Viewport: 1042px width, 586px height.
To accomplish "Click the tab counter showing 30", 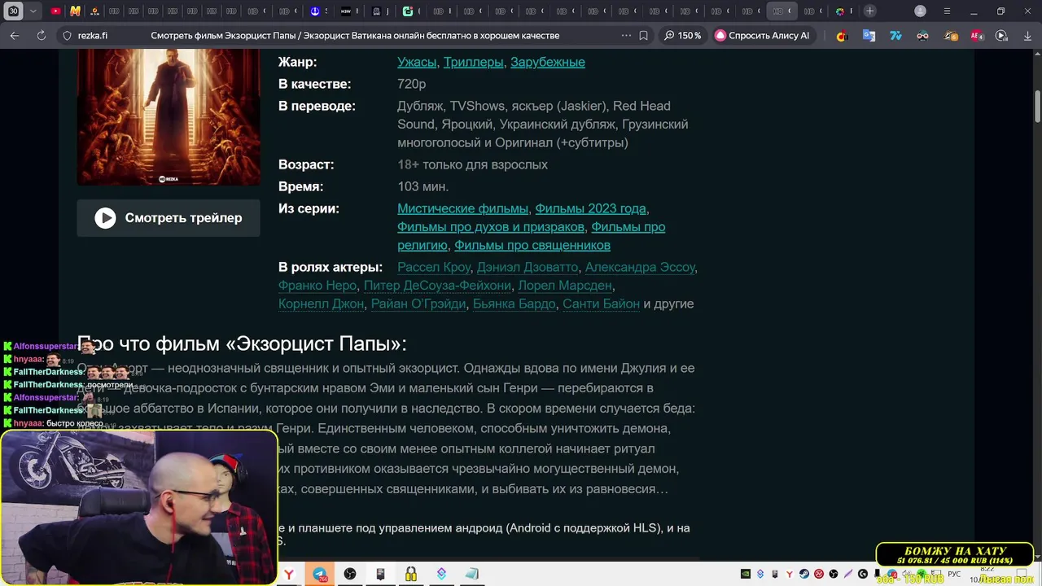I will tap(13, 11).
